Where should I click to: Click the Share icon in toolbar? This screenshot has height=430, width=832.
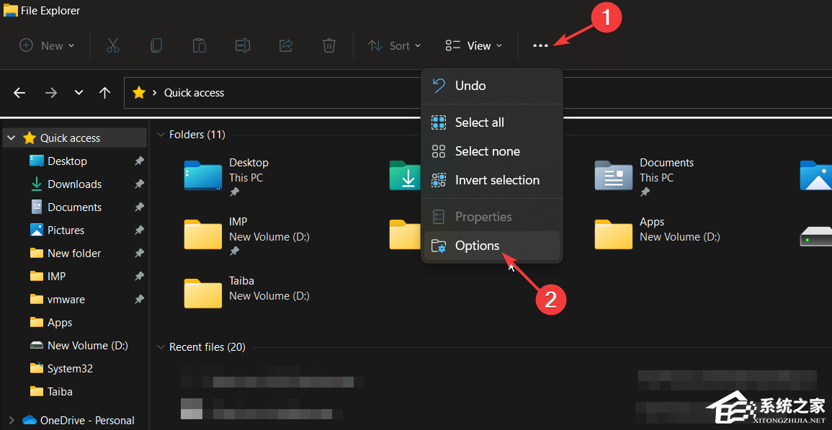point(285,45)
